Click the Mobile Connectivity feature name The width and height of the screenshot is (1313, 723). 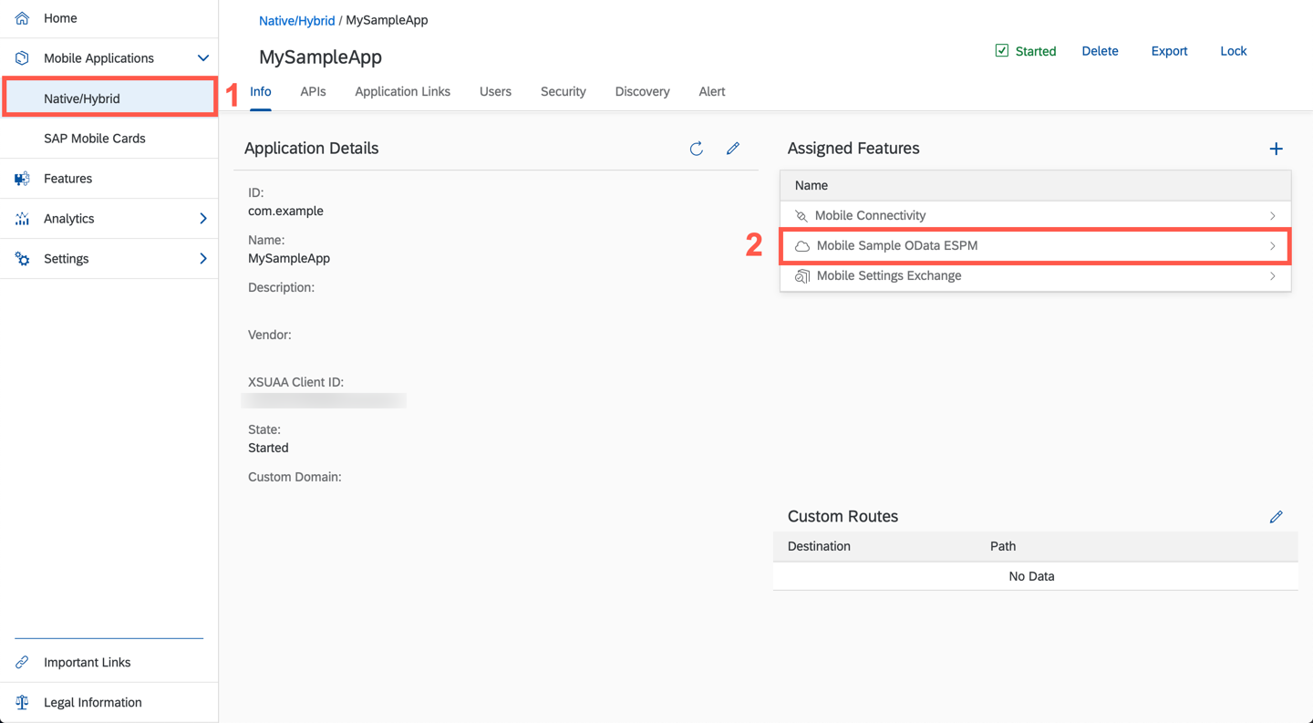point(870,216)
